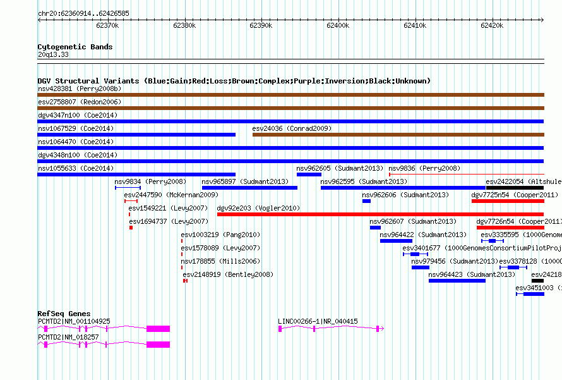Open the dgv4347n100 (Coe2014) variant
The height and width of the screenshot is (380, 562).
tap(290, 121)
